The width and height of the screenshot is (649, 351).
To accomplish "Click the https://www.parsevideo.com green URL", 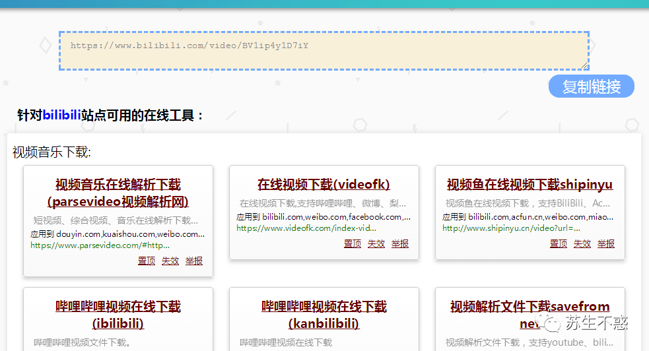I will pos(100,245).
